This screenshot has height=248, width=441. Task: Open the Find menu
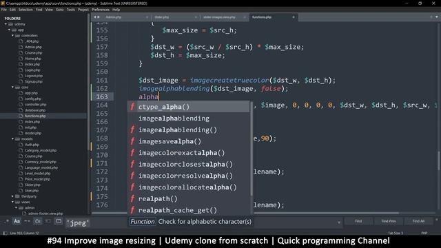point(39,10)
